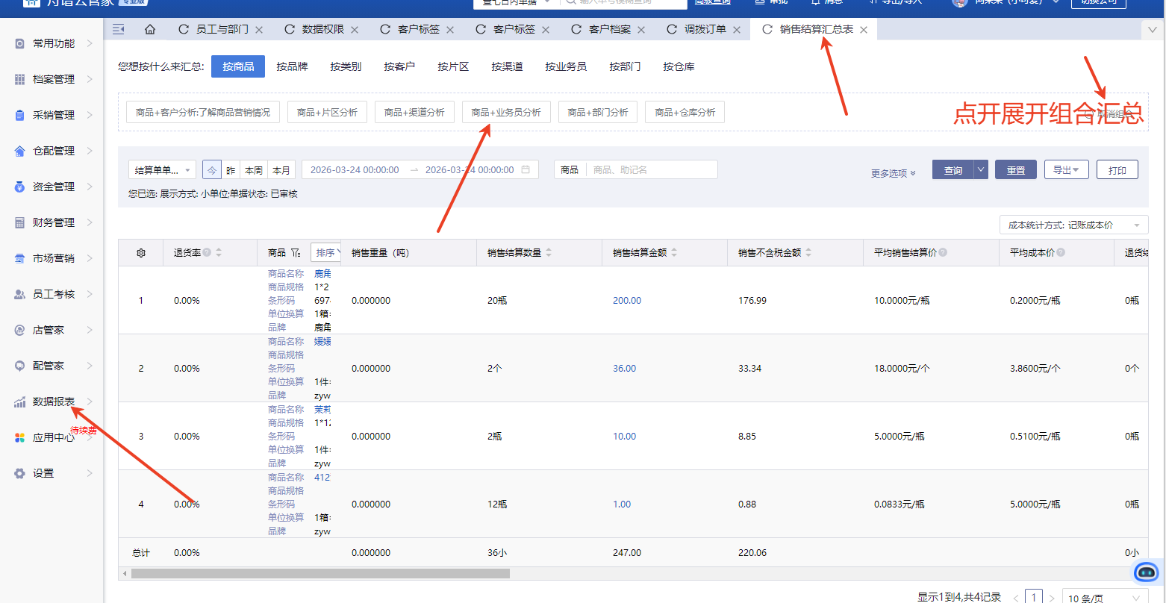Refresh the 销售结算汇总表 tab via reload icon

point(767,30)
